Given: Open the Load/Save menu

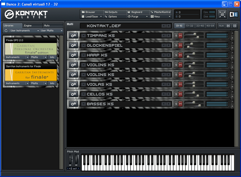Looking at the screenshot, I should 92,17.
